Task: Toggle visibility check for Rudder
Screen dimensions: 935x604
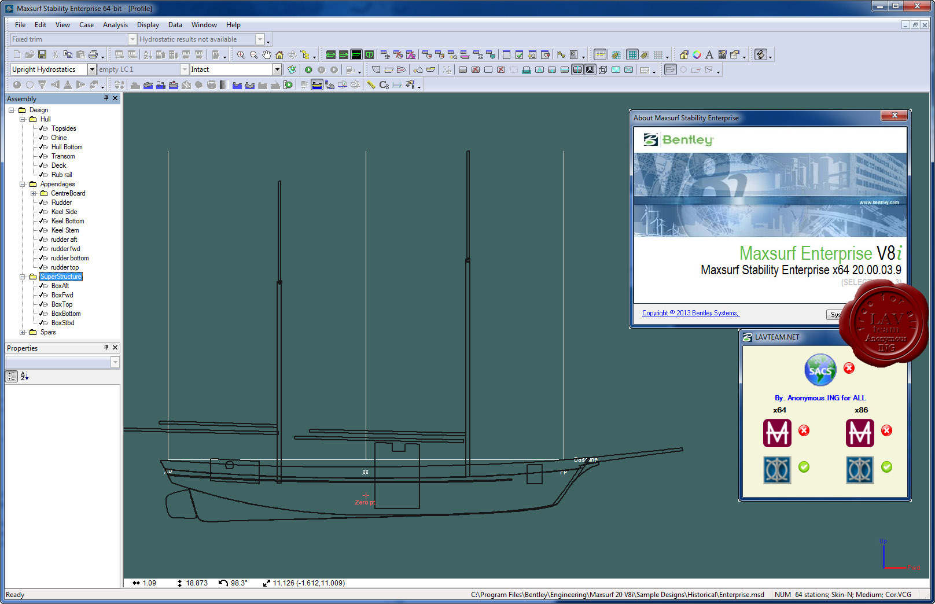Action: (x=41, y=202)
